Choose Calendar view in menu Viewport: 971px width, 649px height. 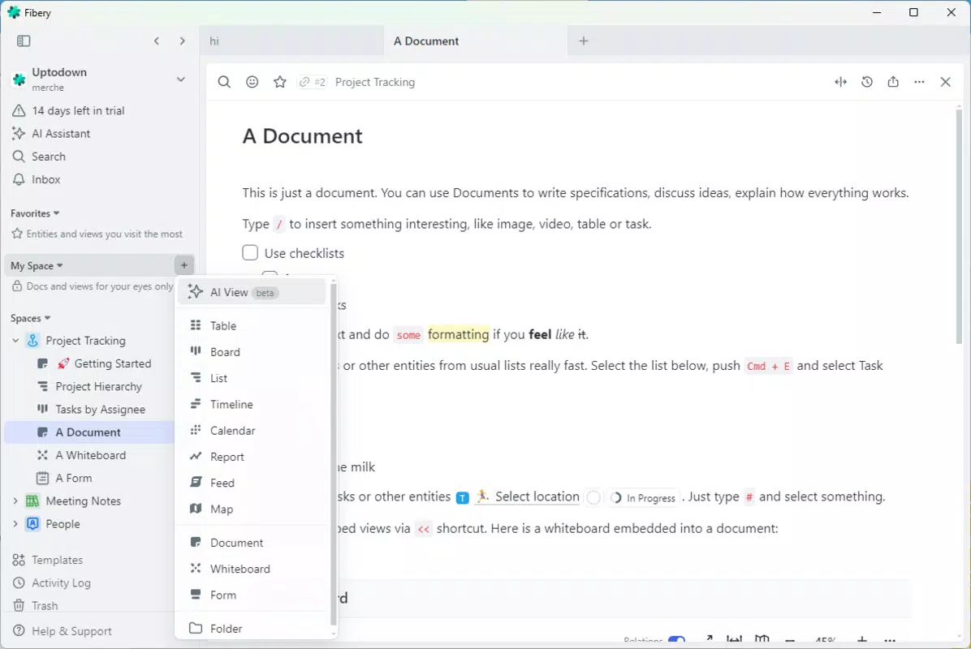(252, 431)
